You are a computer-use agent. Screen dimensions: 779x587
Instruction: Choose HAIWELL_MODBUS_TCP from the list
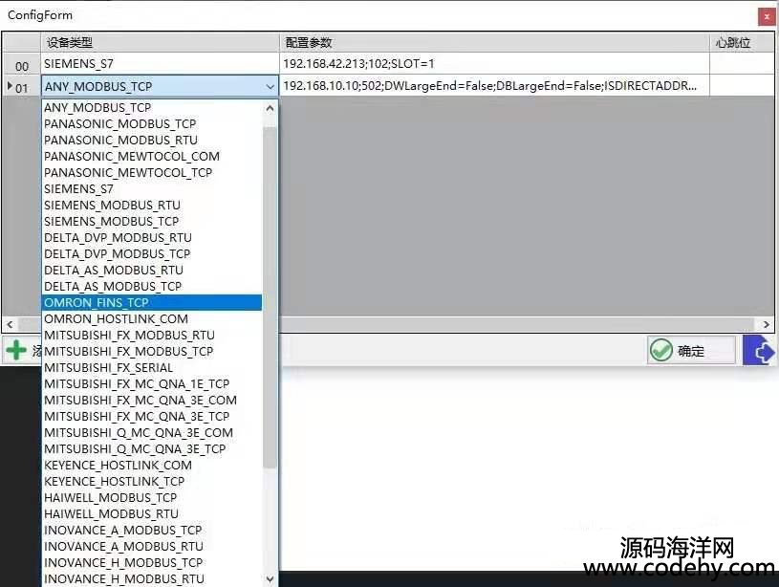coord(152,497)
